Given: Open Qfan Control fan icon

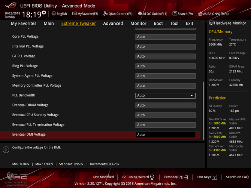Looking at the screenshot, I should (106, 13).
